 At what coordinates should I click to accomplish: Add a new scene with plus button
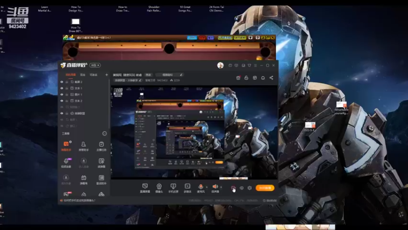coord(107,75)
